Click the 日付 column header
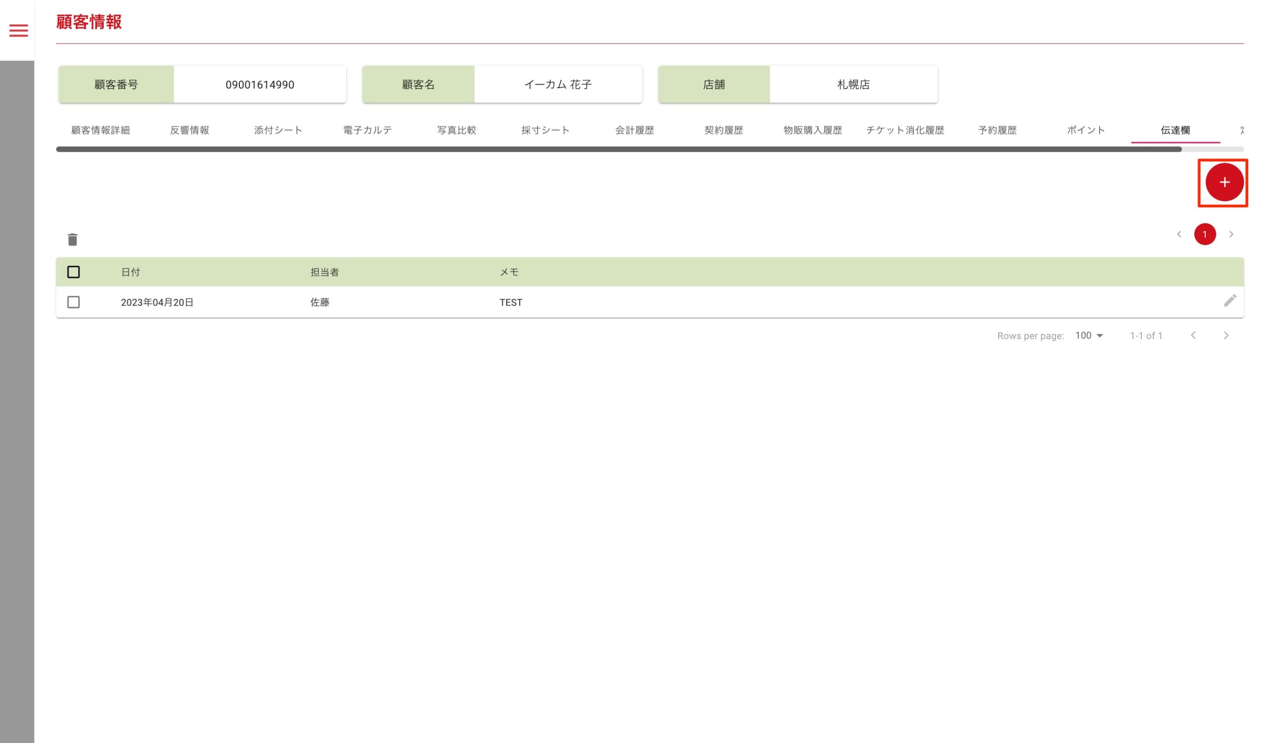 pos(131,272)
